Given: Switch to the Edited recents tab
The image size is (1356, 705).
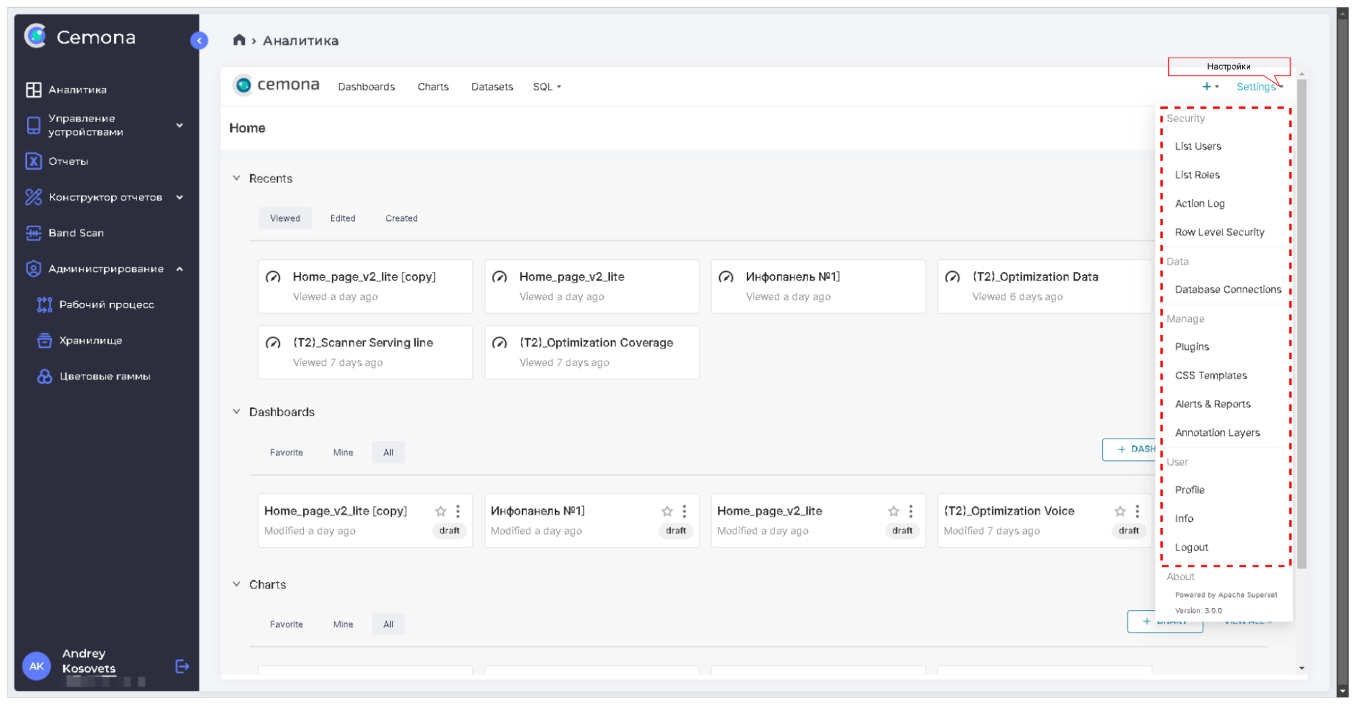Looking at the screenshot, I should click(343, 218).
